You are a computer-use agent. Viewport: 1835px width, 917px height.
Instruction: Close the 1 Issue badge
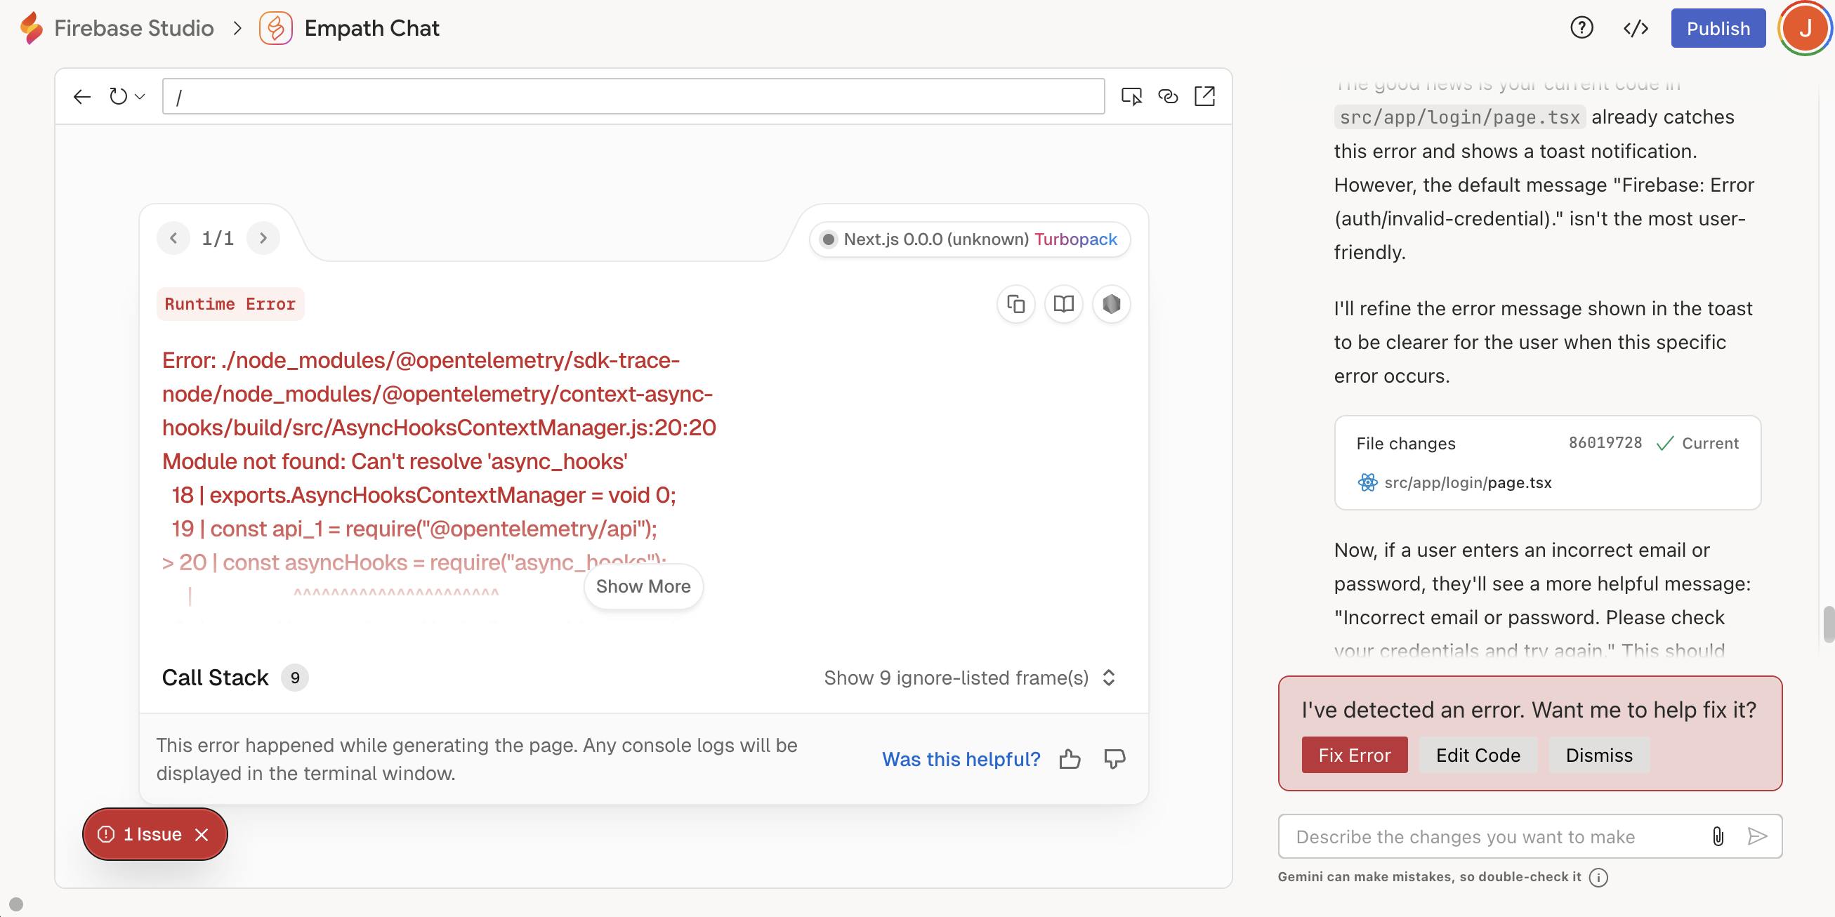(x=202, y=834)
